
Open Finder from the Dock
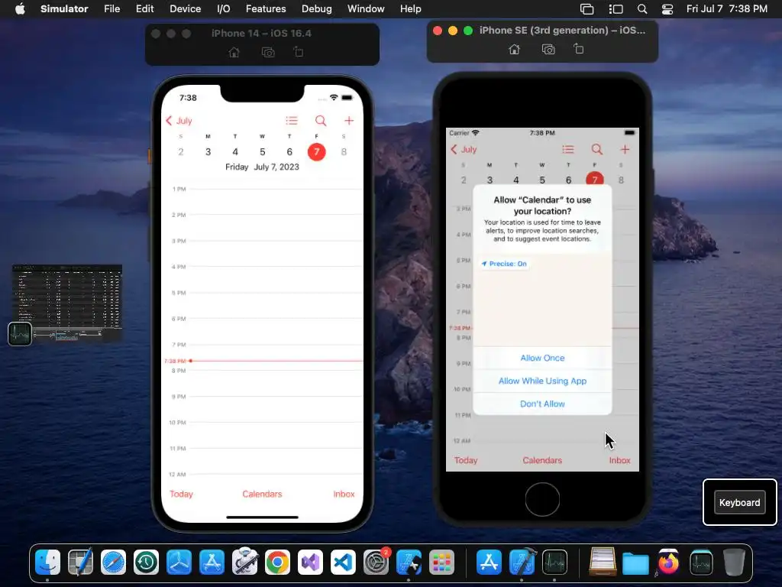[48, 563]
